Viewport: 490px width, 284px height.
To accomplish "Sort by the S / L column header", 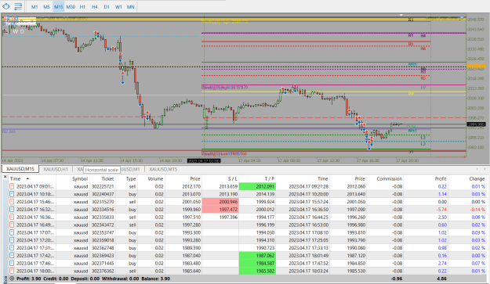I will [232, 178].
